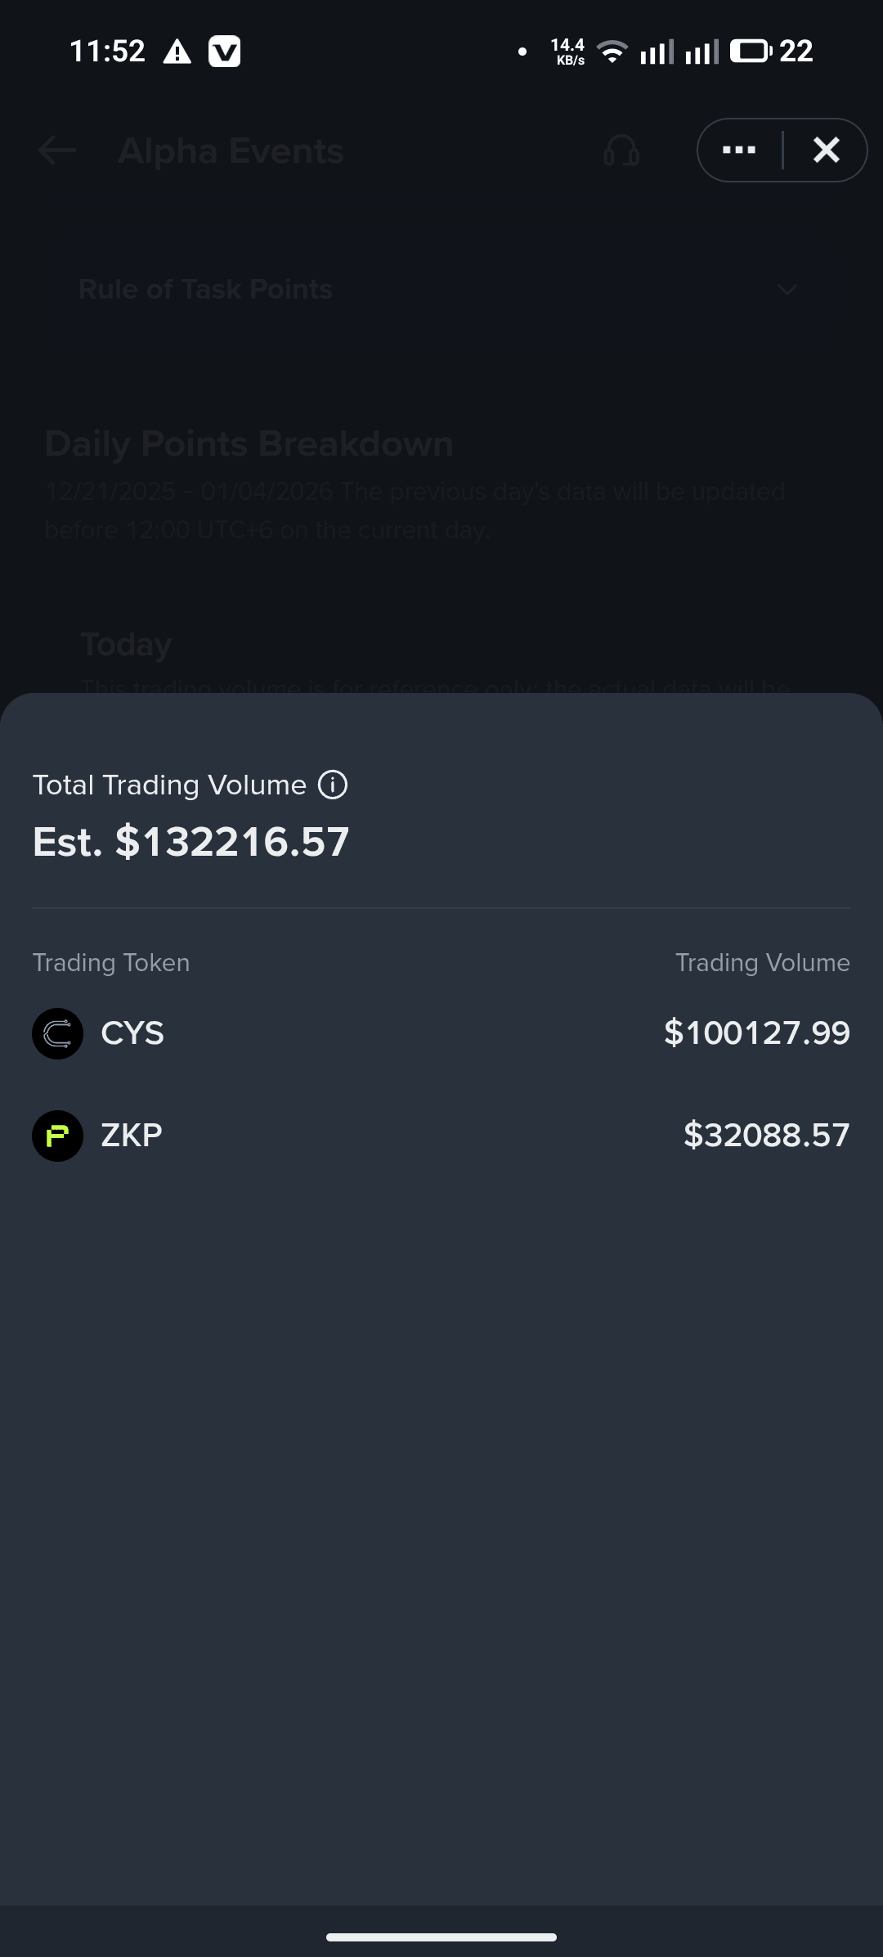The height and width of the screenshot is (1957, 883).
Task: Tap the info icon beside Total Trading Volume
Action: (333, 785)
